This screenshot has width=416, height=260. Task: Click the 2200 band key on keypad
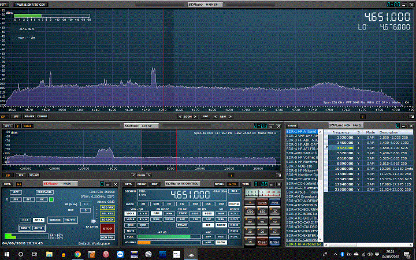[250, 211]
